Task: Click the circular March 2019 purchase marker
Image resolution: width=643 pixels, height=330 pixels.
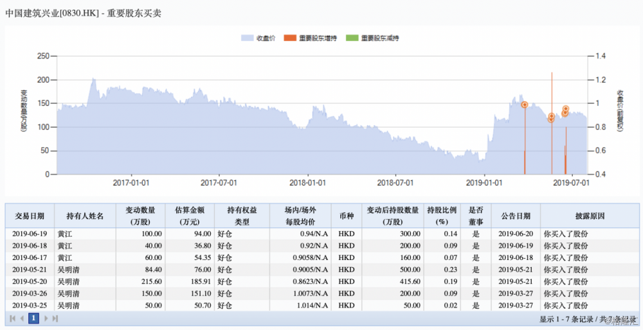Action: click(525, 105)
